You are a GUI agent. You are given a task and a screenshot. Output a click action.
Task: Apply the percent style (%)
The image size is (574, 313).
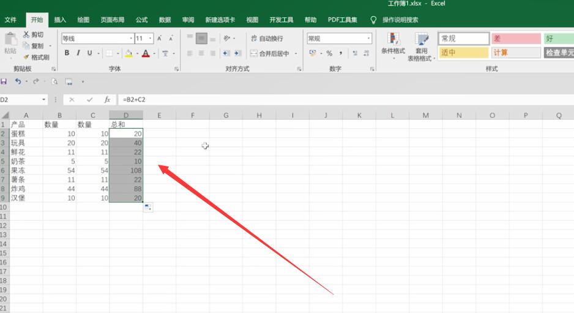[329, 53]
